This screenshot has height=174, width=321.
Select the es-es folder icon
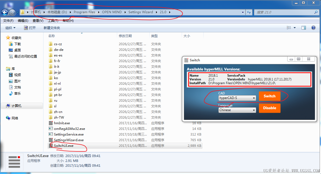coord(50,55)
